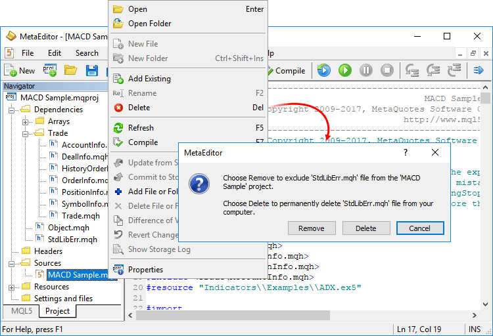Screen dimensions: 493x336
Task: Expand the Arrays folder
Action: click(x=25, y=122)
